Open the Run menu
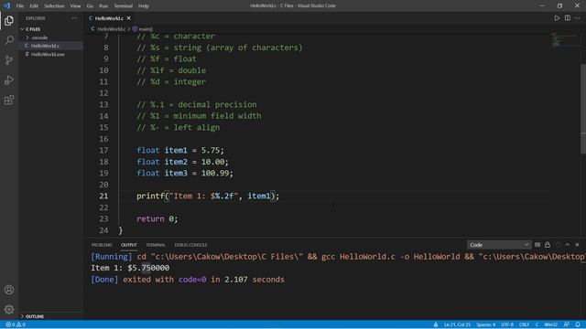 pos(103,5)
